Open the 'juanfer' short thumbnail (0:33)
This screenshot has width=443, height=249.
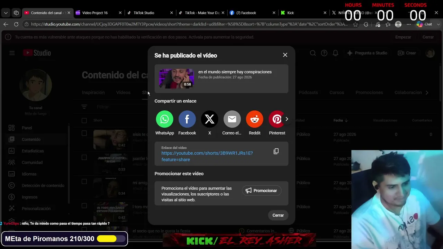[111, 164]
